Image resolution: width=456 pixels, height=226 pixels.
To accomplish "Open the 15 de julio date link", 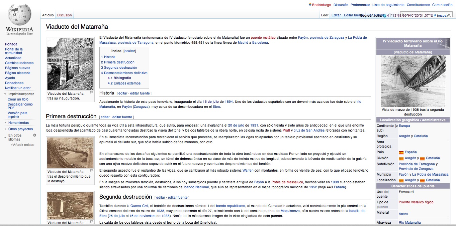I will pos(211,101).
